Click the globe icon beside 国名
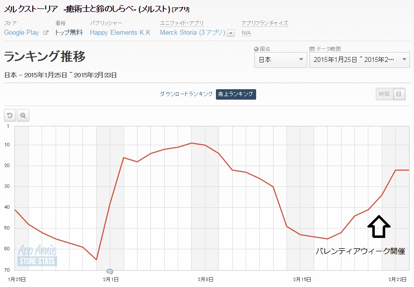Image resolution: width=414 pixels, height=287 pixels. click(x=256, y=49)
